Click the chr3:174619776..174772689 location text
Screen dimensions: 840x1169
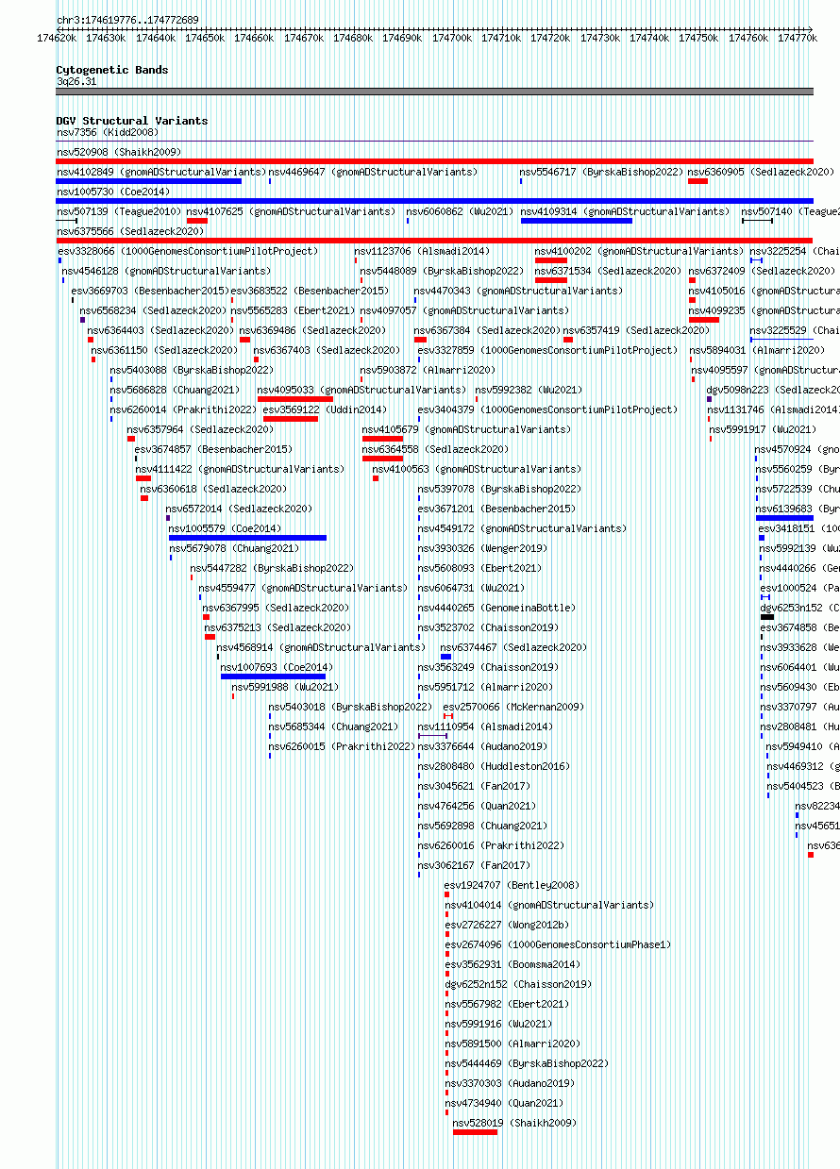(128, 20)
